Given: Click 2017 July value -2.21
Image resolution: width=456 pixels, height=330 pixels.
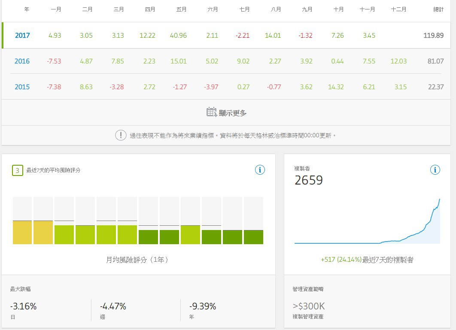Looking at the screenshot, I should click(x=243, y=36).
